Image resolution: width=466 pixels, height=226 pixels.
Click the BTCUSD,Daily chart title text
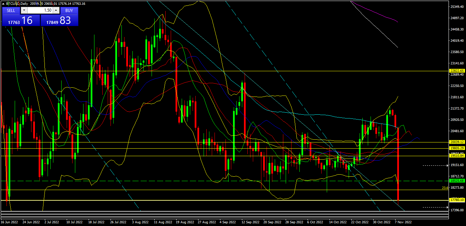coord(18,3)
